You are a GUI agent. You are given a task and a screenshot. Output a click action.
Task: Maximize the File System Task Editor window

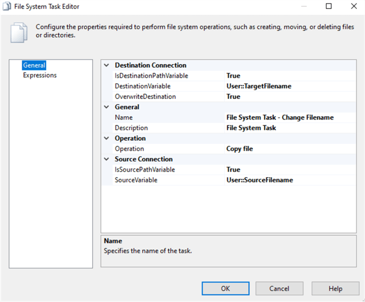[329, 6]
